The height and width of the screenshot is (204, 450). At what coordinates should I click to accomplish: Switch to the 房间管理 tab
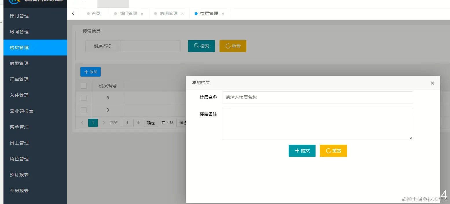point(169,14)
